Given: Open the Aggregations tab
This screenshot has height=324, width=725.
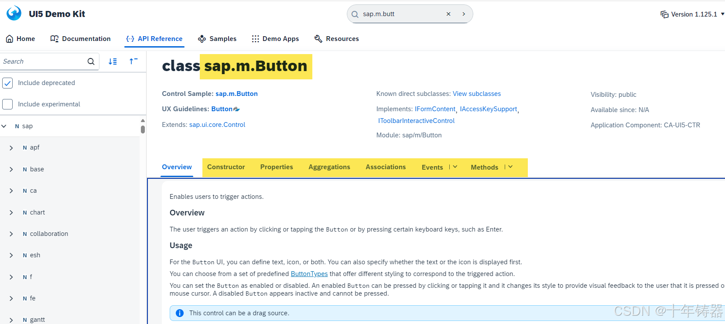Looking at the screenshot, I should pos(329,167).
